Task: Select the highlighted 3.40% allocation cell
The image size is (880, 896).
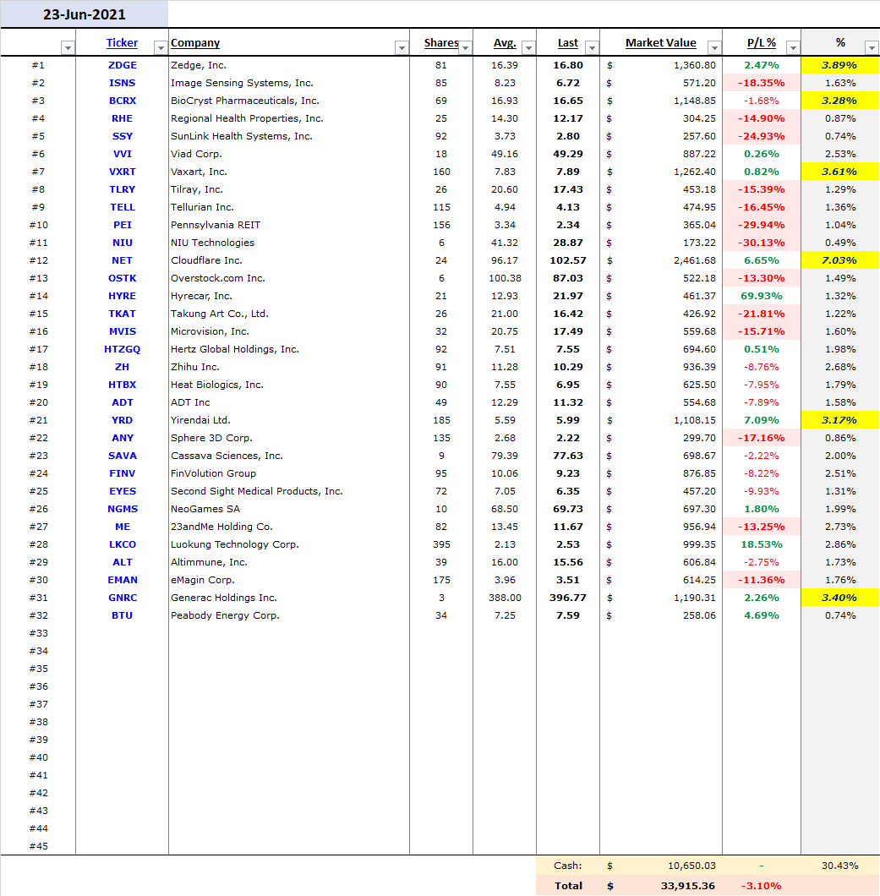Action: (x=840, y=598)
